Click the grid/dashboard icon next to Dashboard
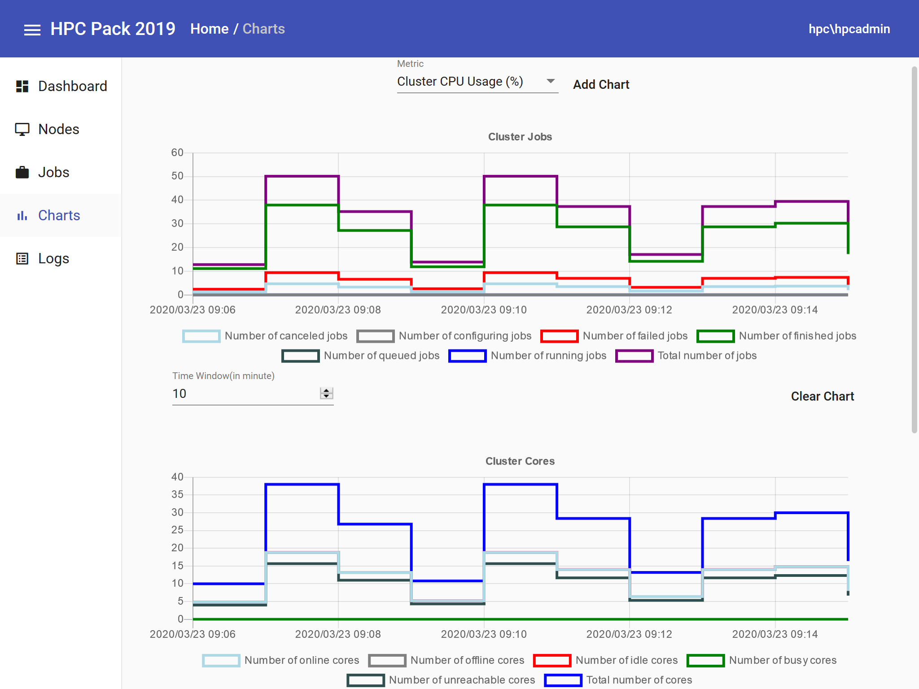The image size is (919, 689). [21, 85]
